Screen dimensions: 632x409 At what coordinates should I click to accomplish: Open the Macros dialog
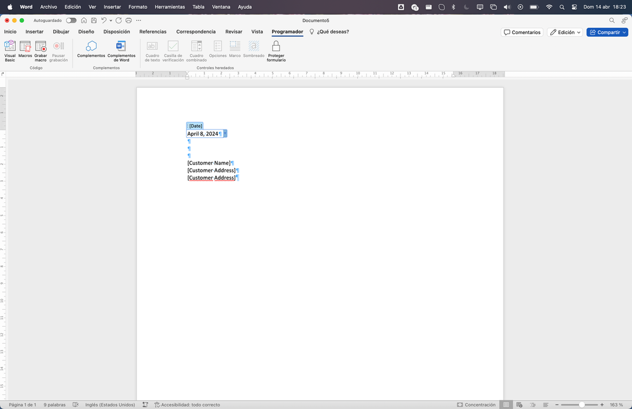25,49
